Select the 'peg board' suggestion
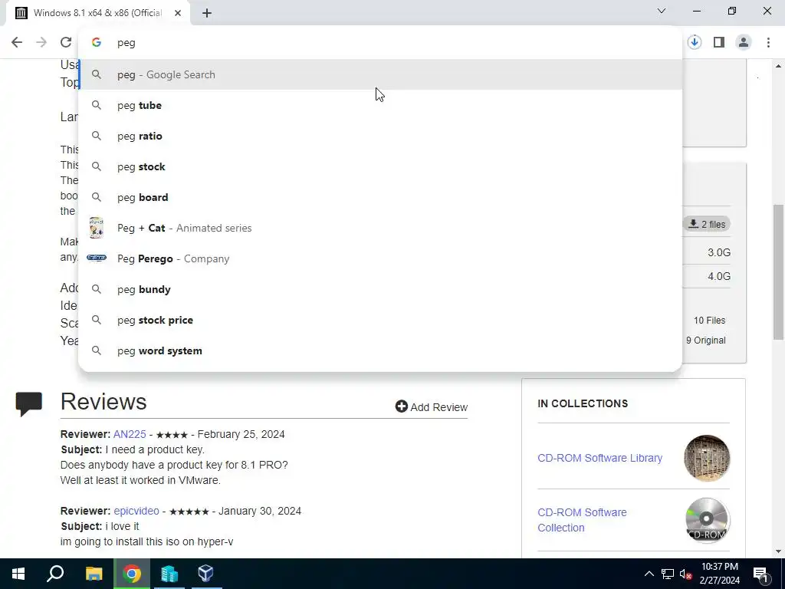The width and height of the screenshot is (785, 589). pyautogui.click(x=380, y=197)
